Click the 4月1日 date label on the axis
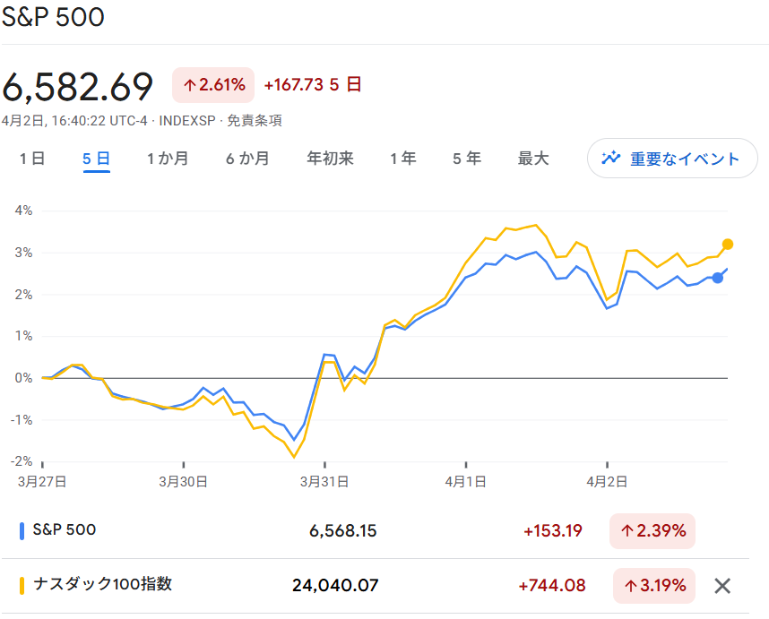Viewport: 769px width, 619px height. pyautogui.click(x=467, y=481)
